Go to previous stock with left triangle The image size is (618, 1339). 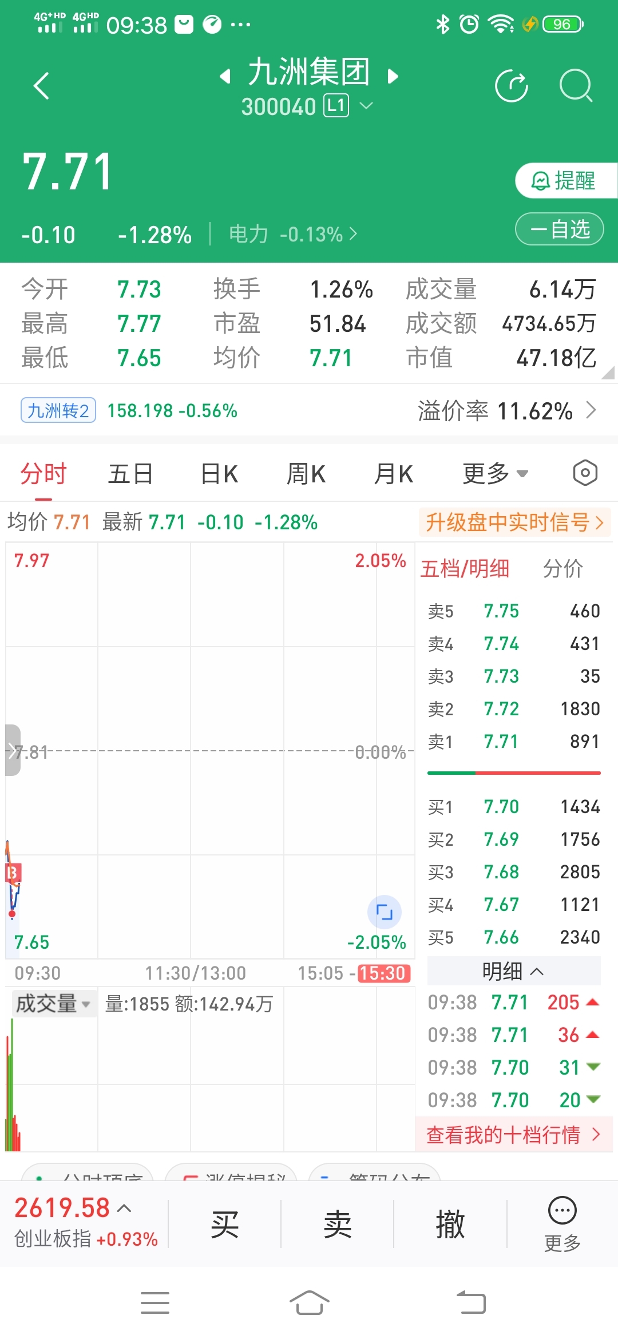225,76
